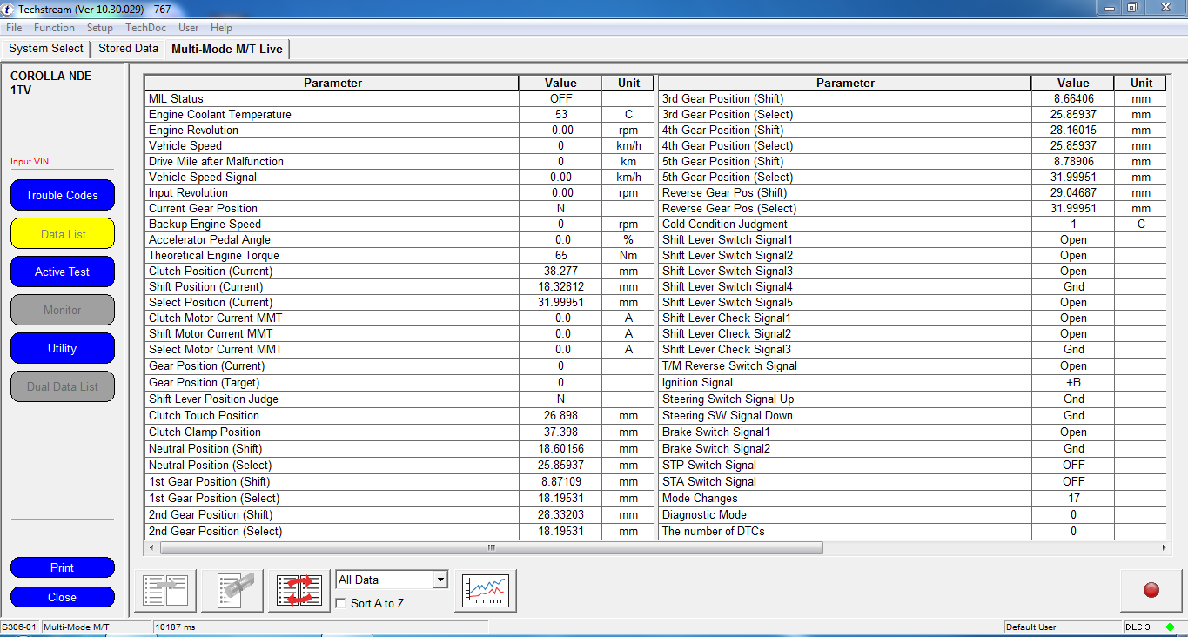Click the record snapshot red circle button
The image size is (1188, 637).
coord(1151,591)
